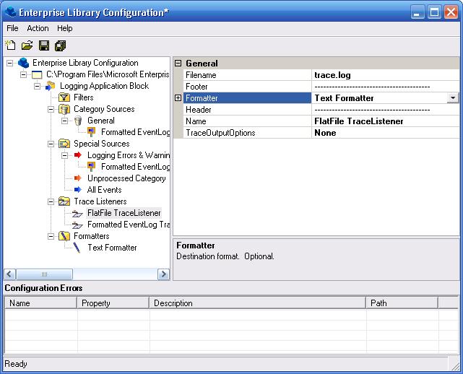The width and height of the screenshot is (463, 374).
Task: Open the File menu
Action: pyautogui.click(x=12, y=28)
